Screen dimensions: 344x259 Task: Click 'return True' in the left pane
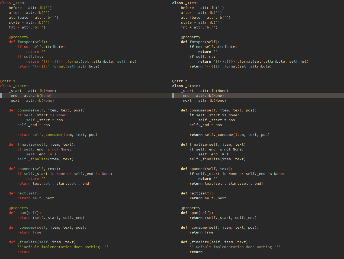click(x=29, y=232)
